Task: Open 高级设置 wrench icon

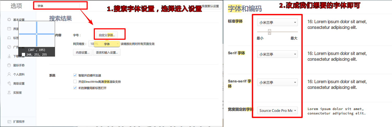Action: (9, 83)
